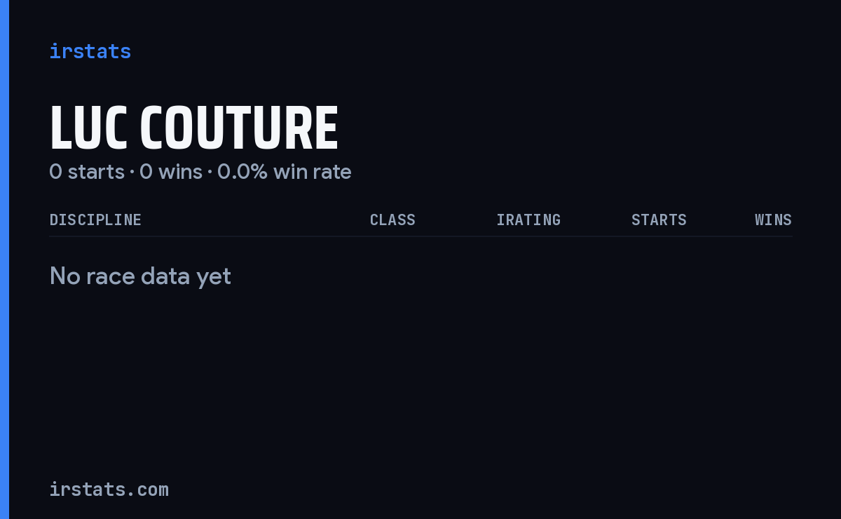Image resolution: width=841 pixels, height=519 pixels.
Task: Click the "0.0%" percentage value
Action: pos(242,172)
